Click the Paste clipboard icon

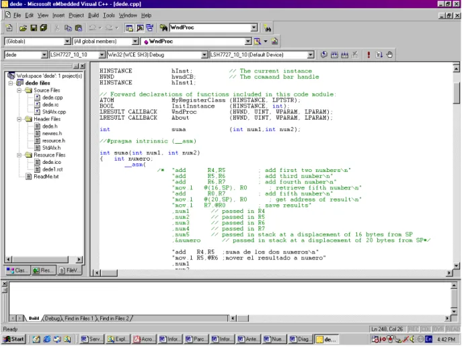[79, 28]
